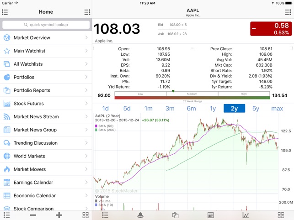Select the 5d chart range tab

(x=127, y=109)
